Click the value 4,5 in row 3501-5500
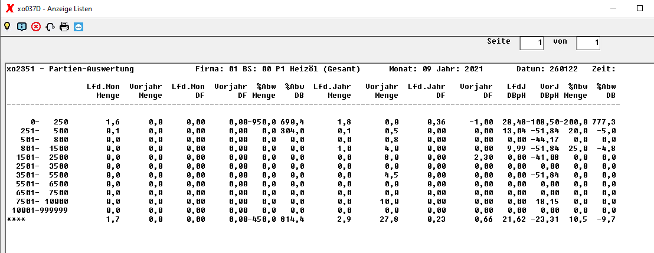Image resolution: width=654 pixels, height=253 pixels. [x=392, y=175]
